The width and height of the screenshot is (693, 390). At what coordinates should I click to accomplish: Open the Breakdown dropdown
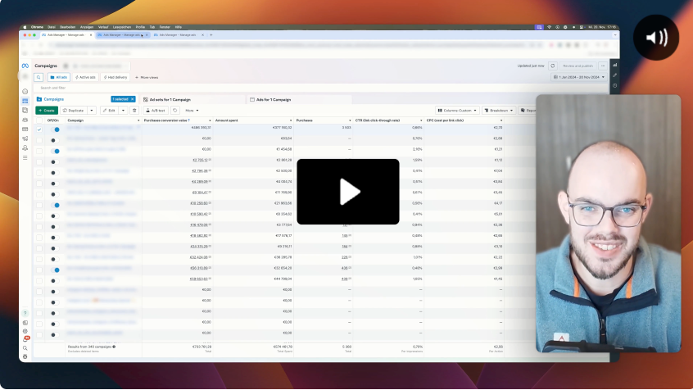(x=499, y=111)
